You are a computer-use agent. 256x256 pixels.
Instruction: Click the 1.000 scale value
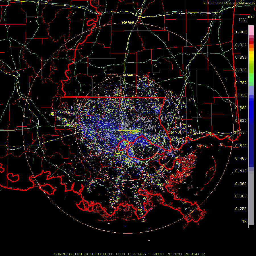[x=241, y=32]
